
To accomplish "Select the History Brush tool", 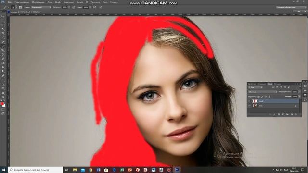I will click(3, 54).
